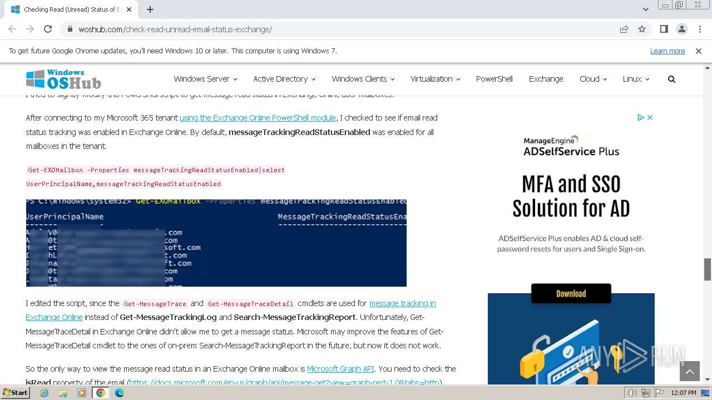Open the Chrome three-dot menu

tap(700, 29)
